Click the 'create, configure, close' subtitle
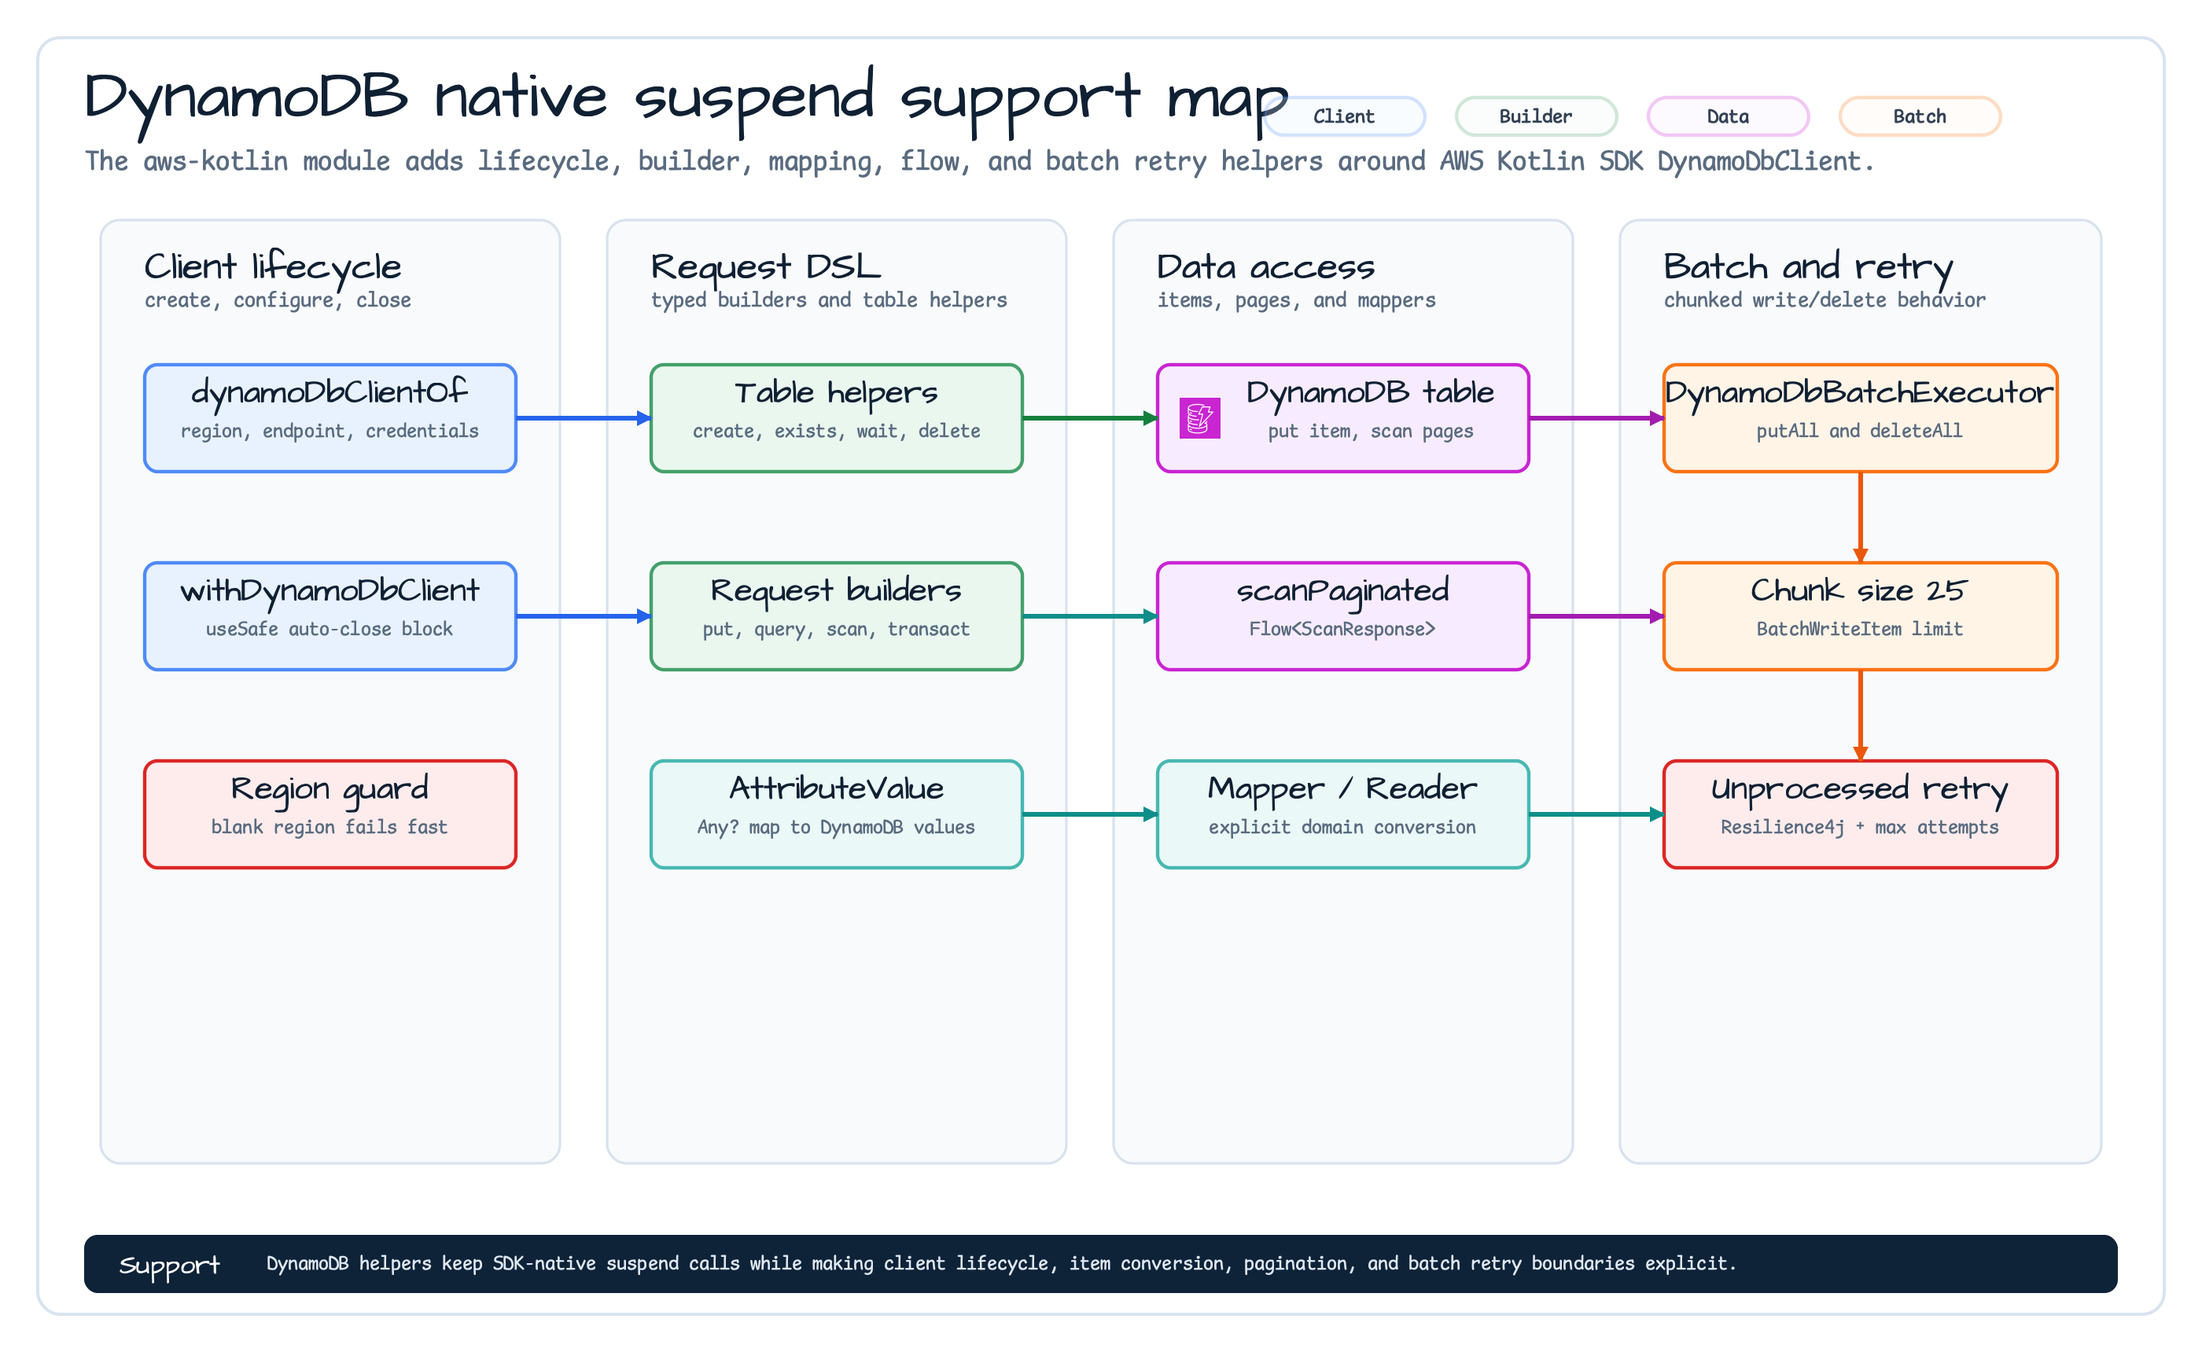Viewport: 2202px width, 1352px height. pyautogui.click(x=278, y=300)
